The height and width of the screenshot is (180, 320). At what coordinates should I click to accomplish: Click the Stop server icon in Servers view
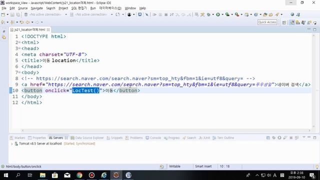pyautogui.click(x=291, y=138)
